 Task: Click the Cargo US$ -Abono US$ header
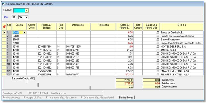(151, 27)
